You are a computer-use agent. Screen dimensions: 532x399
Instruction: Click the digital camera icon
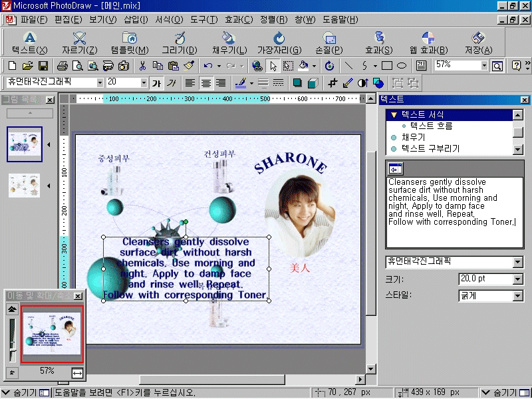(124, 65)
